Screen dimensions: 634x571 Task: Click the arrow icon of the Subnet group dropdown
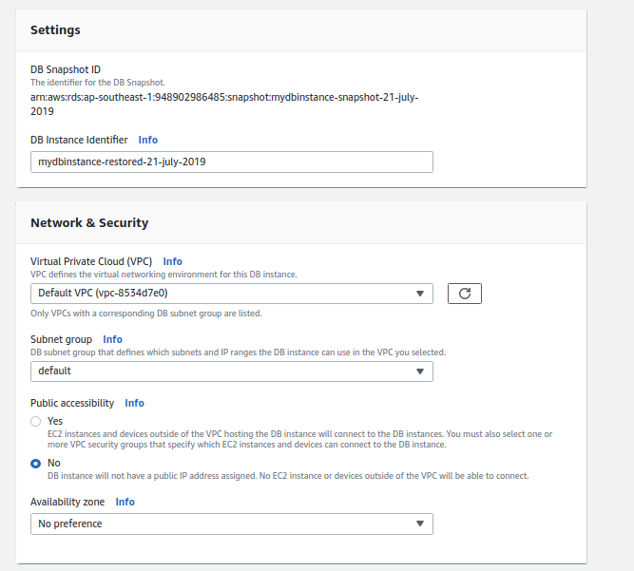[x=419, y=371]
